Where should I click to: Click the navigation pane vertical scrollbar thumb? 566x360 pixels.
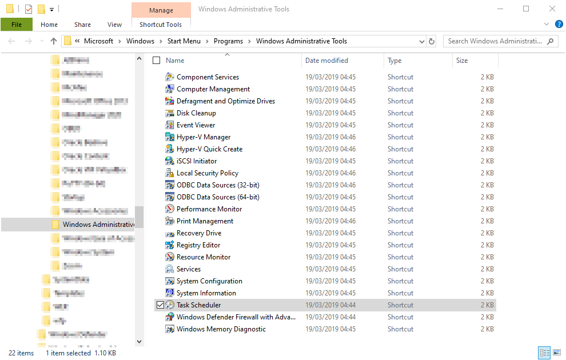click(x=139, y=217)
